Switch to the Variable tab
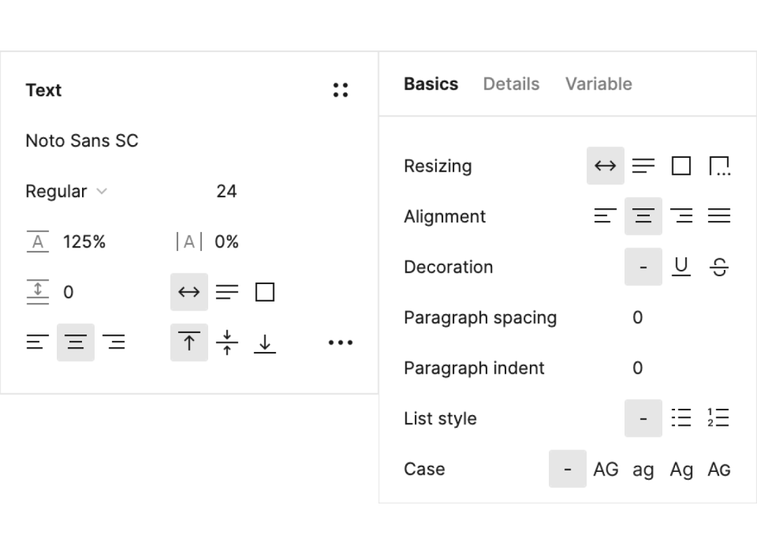757x554 pixels. pos(599,84)
